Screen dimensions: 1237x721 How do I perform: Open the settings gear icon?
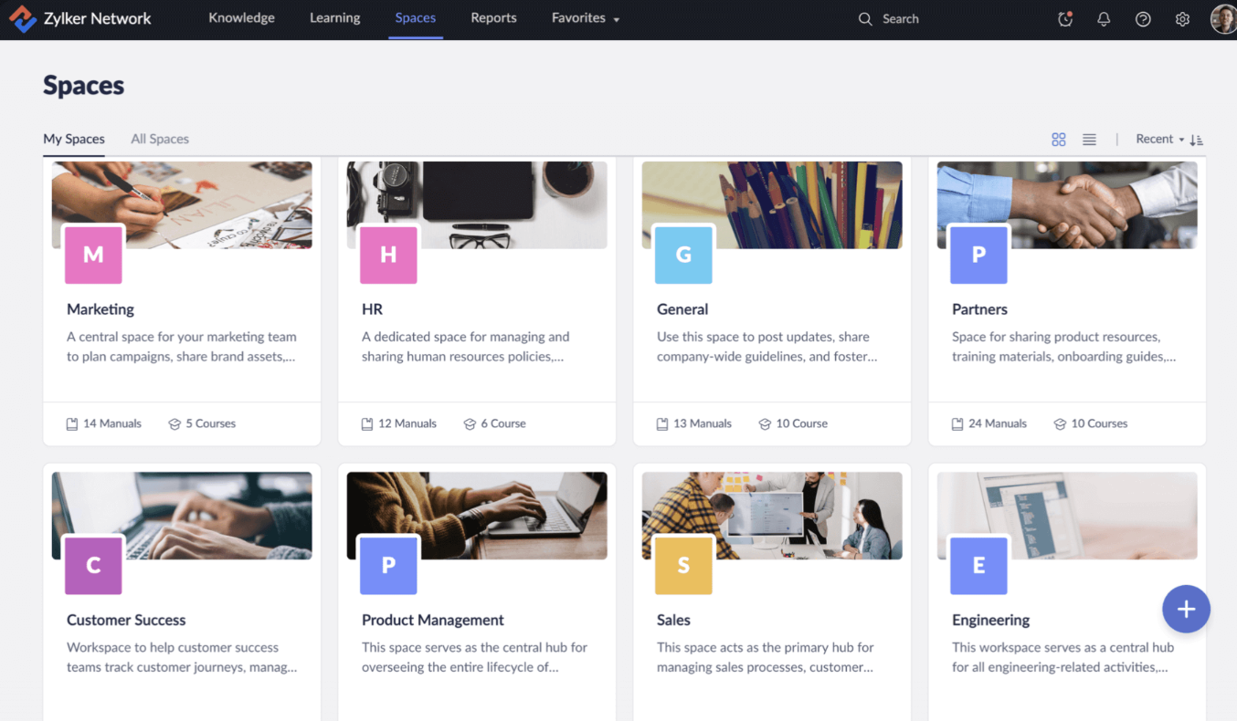pos(1182,19)
